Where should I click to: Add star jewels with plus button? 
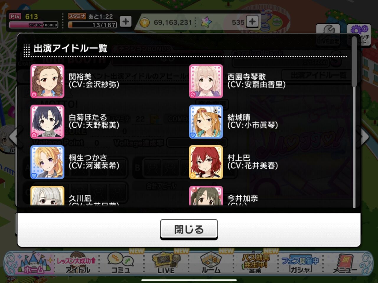pyautogui.click(x=252, y=22)
